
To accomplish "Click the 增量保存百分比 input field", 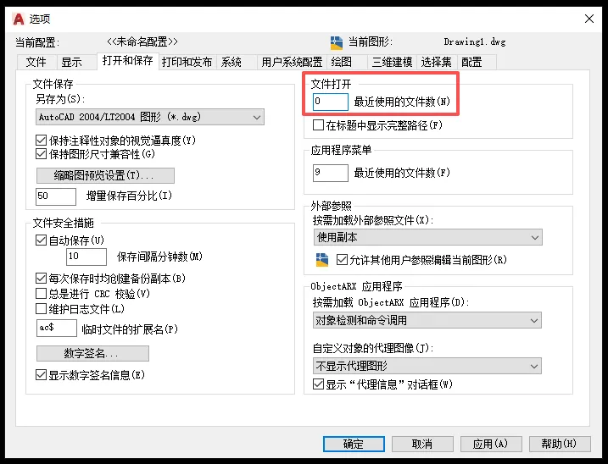I will pyautogui.click(x=56, y=196).
